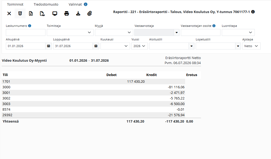Select account row 3000

coord(93,87)
